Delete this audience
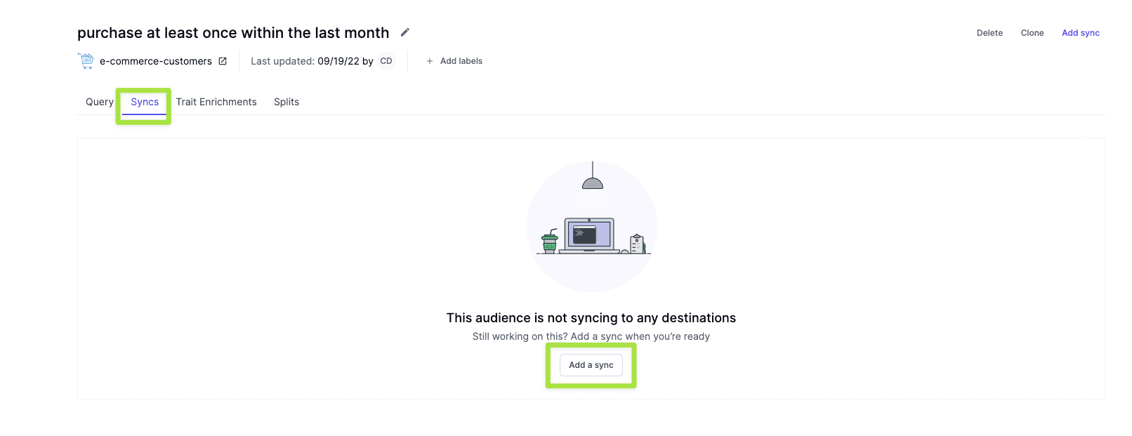The width and height of the screenshot is (1132, 436). coord(989,33)
